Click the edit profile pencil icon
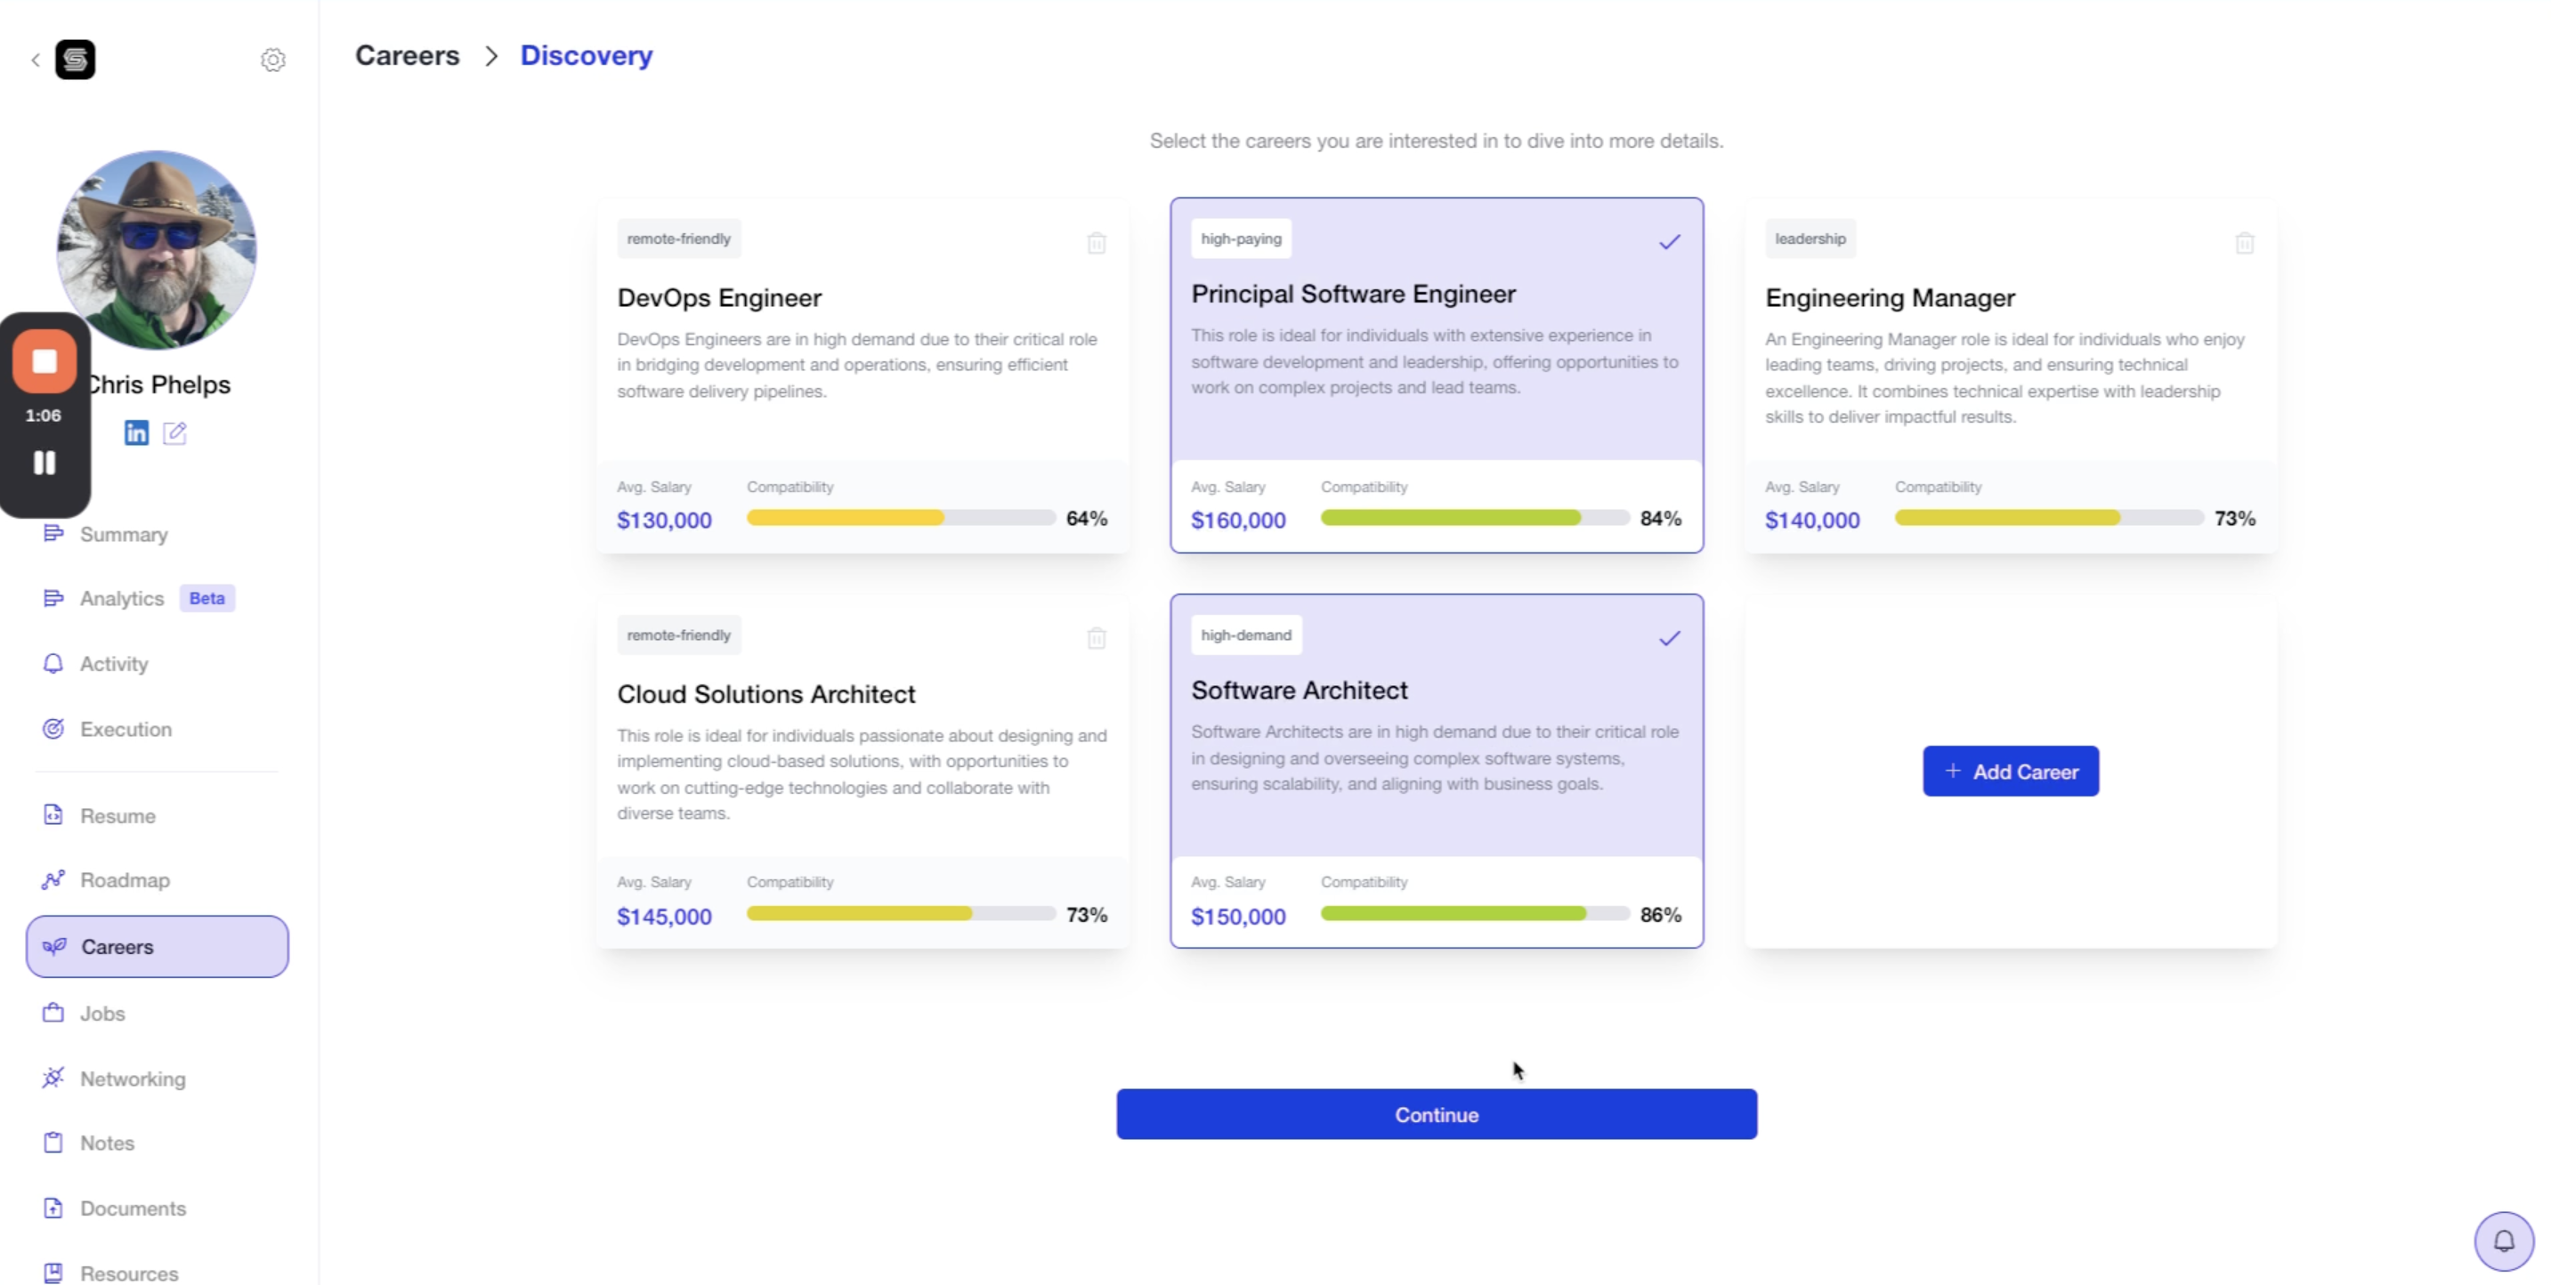The width and height of the screenshot is (2551, 1285). [x=175, y=432]
